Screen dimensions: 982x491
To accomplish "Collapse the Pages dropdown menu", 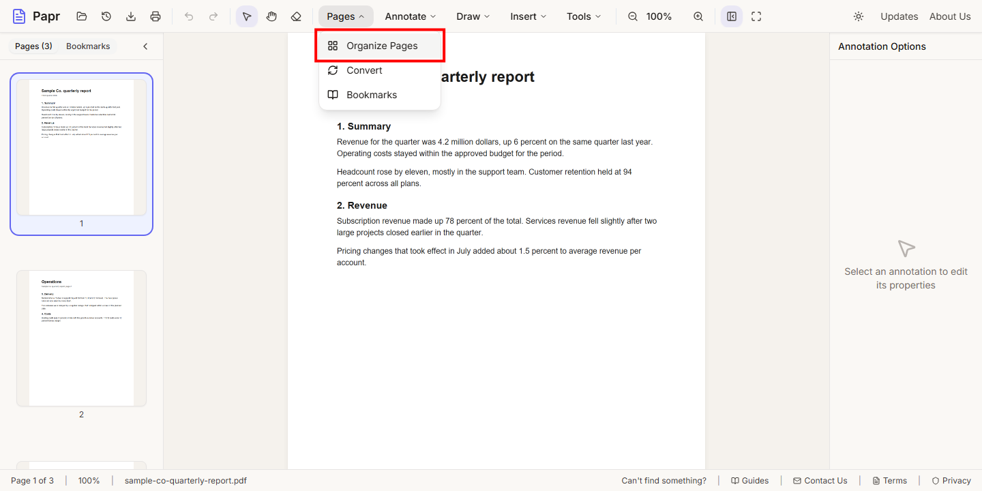I will (346, 16).
